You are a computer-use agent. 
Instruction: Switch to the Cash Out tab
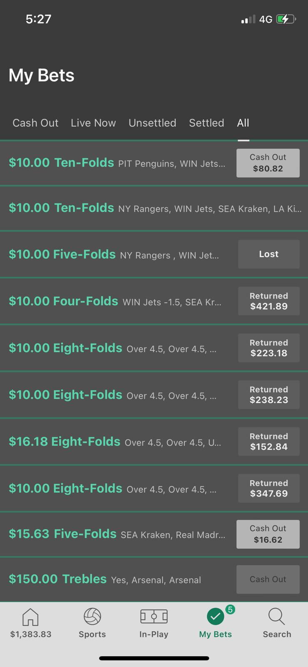tap(35, 123)
